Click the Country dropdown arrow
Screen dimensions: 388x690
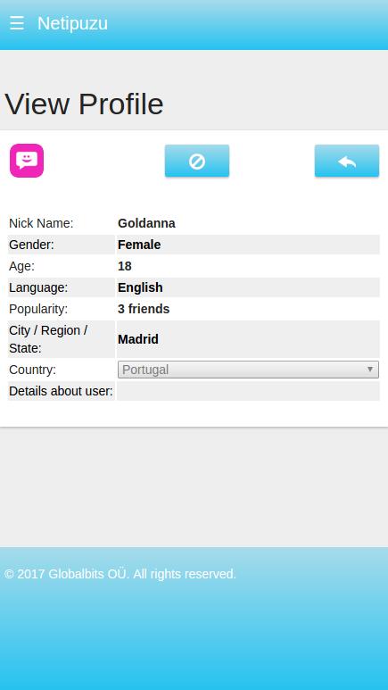tap(370, 370)
